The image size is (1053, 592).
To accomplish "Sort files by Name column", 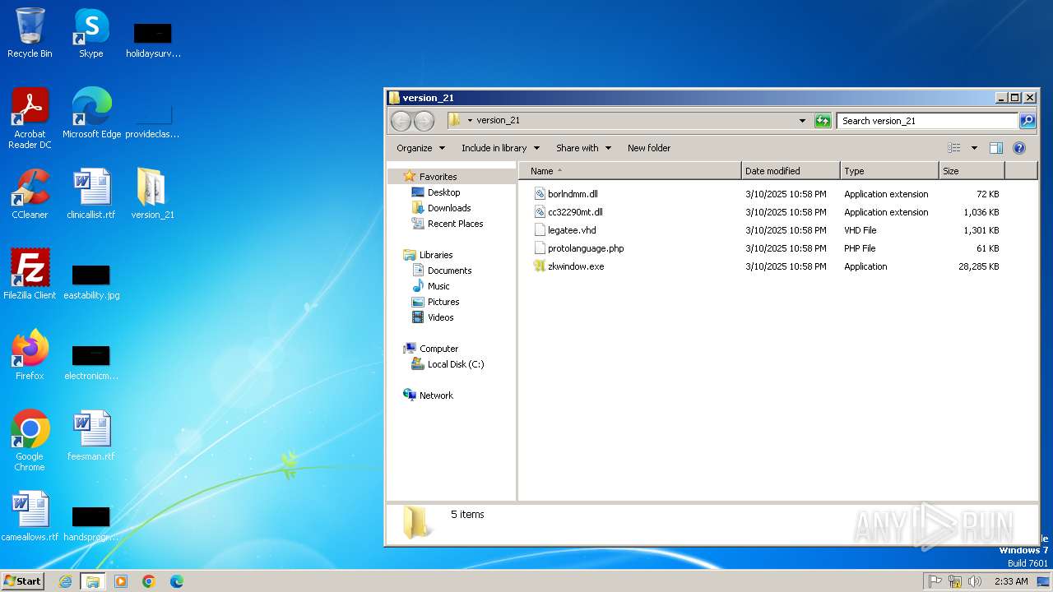I will 629,171.
